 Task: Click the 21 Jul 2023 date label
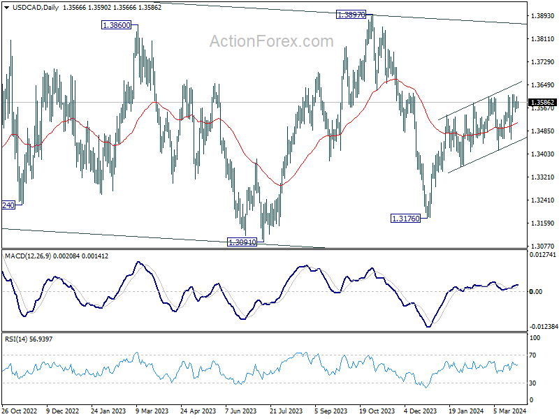coord(286,411)
